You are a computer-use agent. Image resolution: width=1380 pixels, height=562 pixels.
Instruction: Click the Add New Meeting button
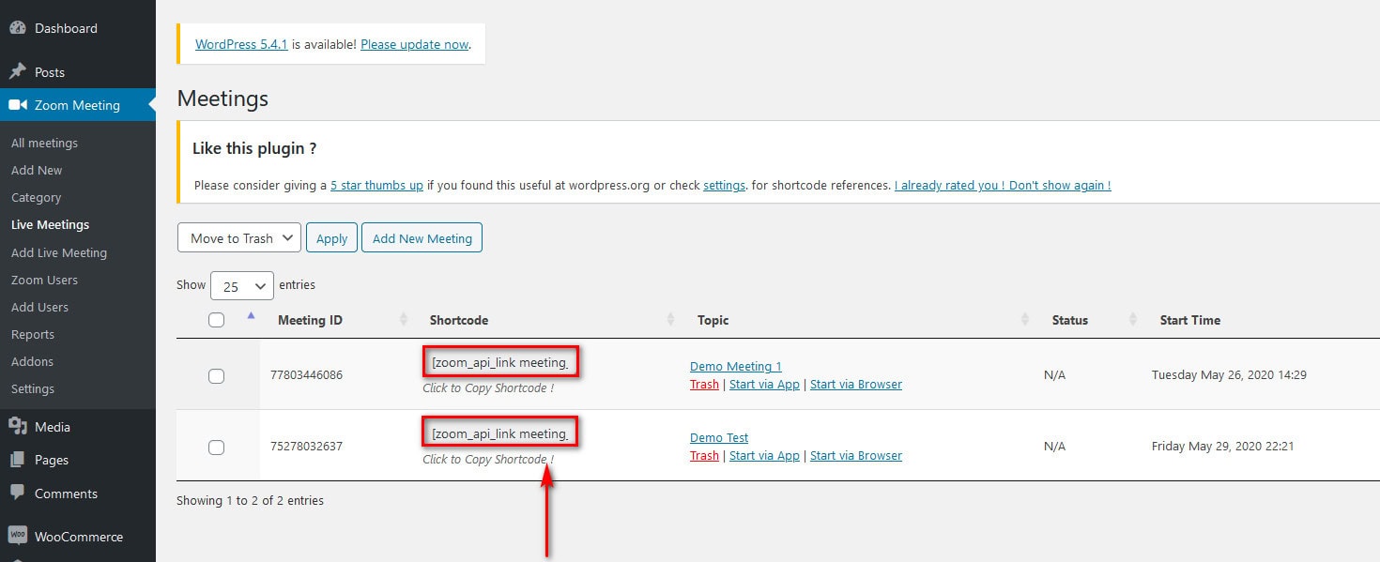(422, 237)
